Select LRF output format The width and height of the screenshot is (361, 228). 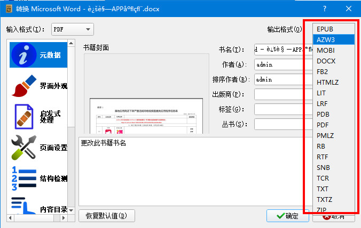334,103
